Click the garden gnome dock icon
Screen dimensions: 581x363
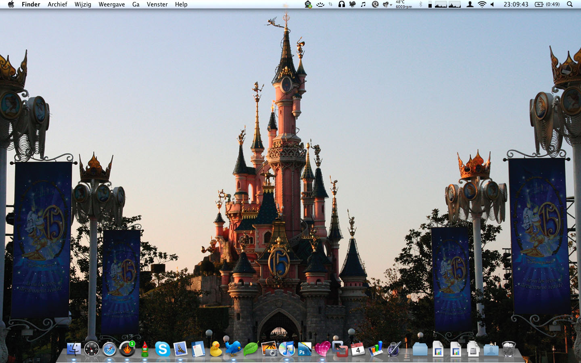(x=145, y=349)
